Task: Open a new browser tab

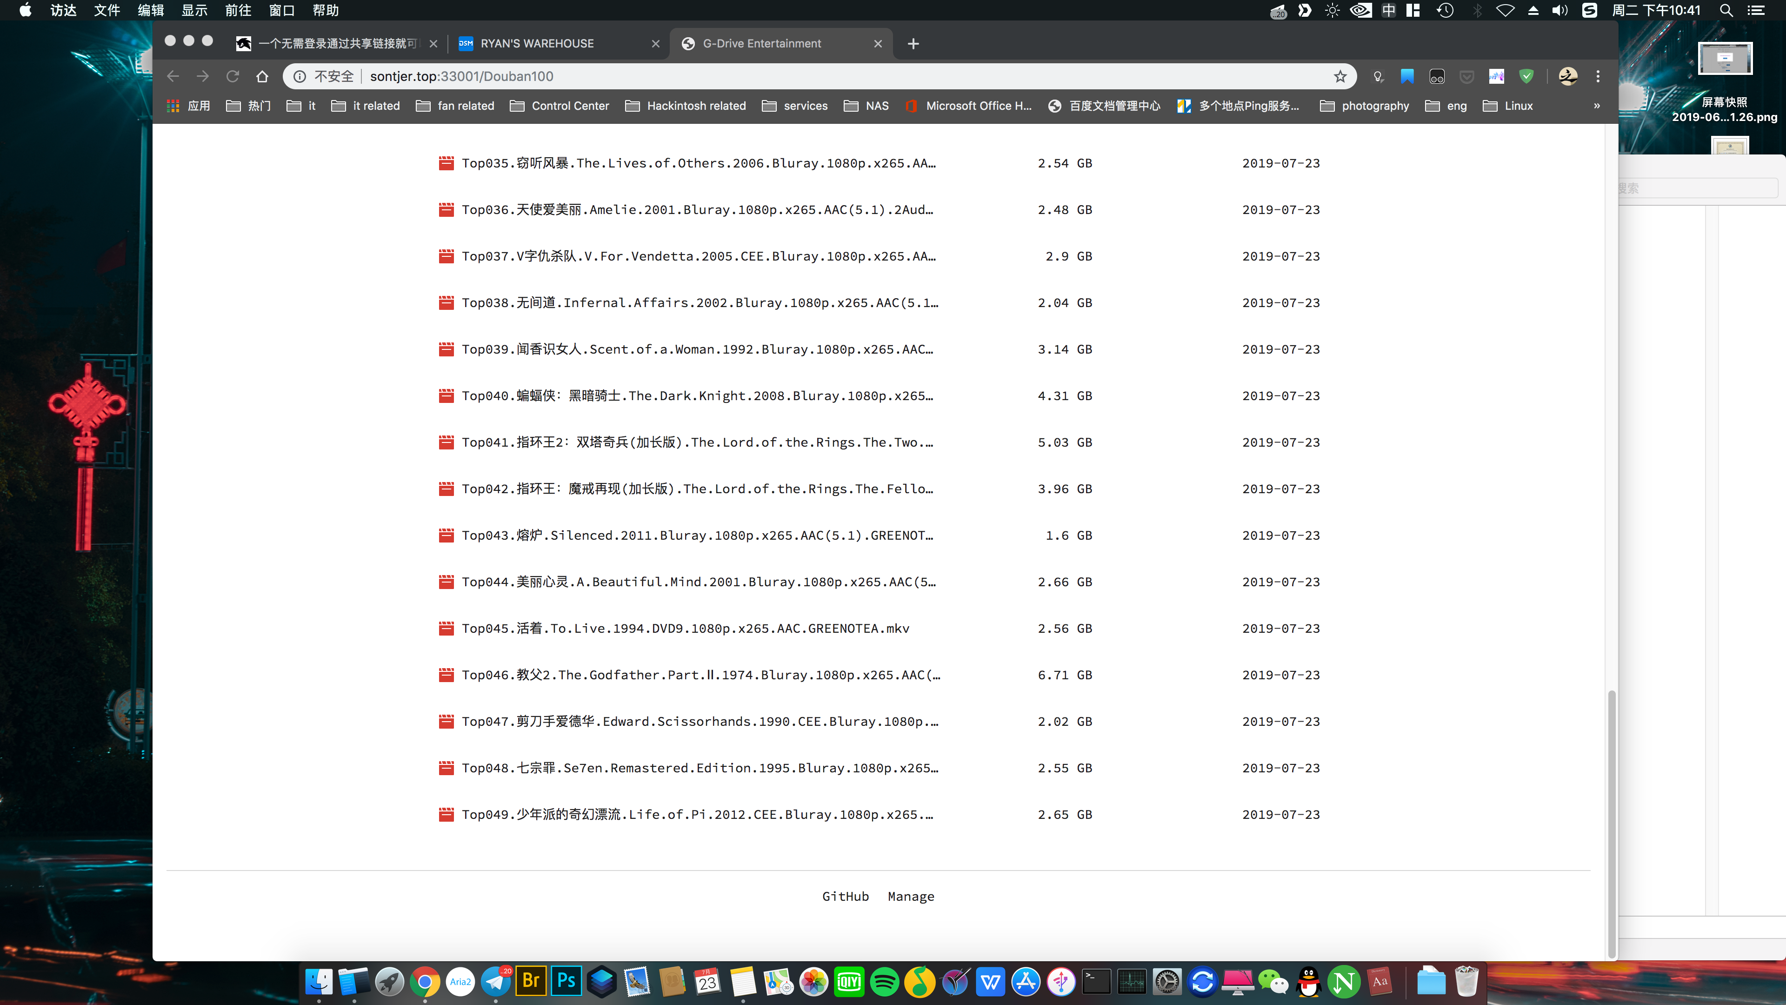Action: (913, 44)
